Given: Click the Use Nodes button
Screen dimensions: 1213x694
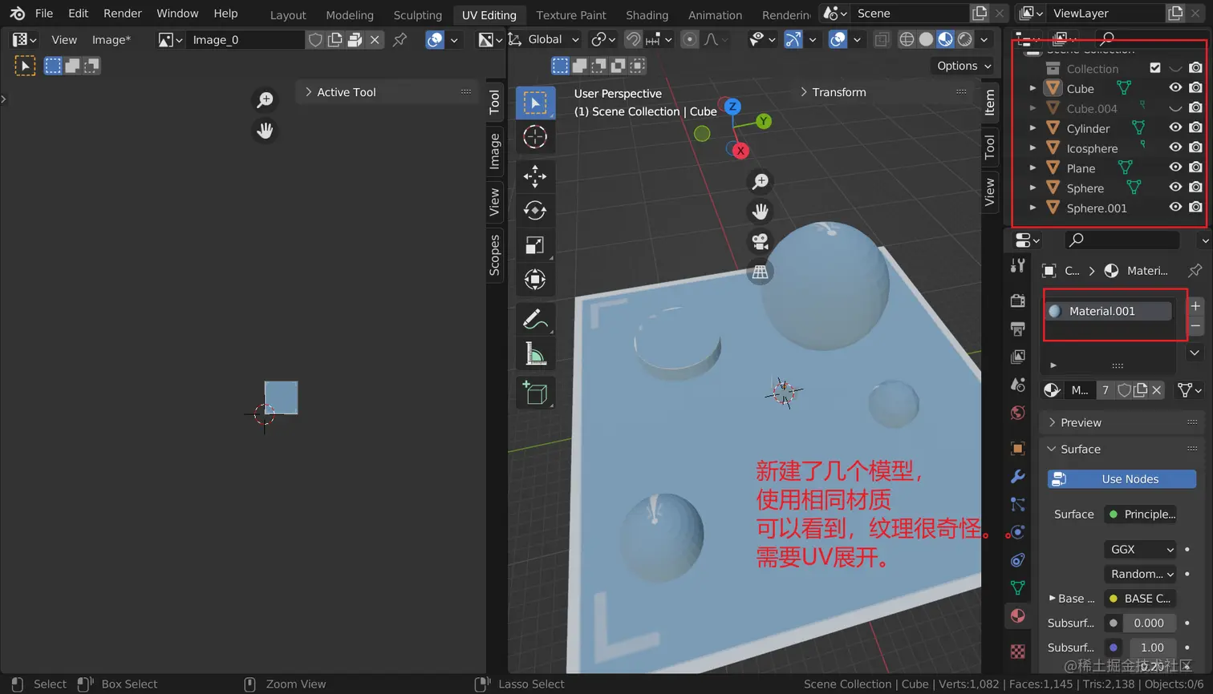Looking at the screenshot, I should (x=1122, y=479).
